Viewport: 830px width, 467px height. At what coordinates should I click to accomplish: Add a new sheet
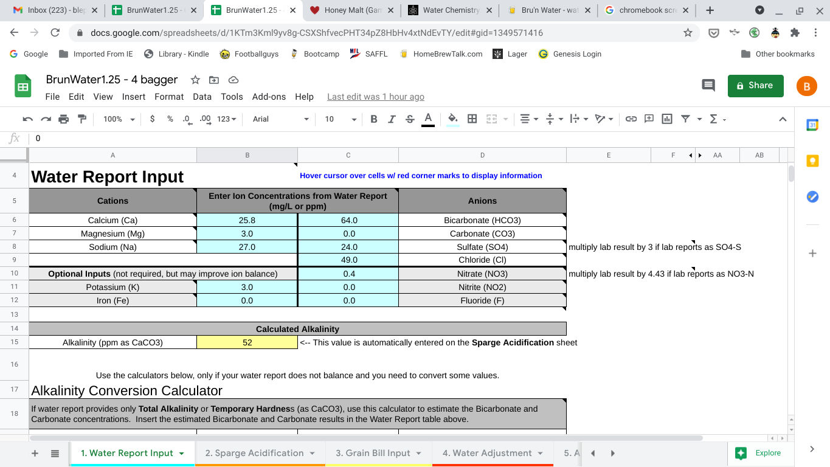click(35, 454)
